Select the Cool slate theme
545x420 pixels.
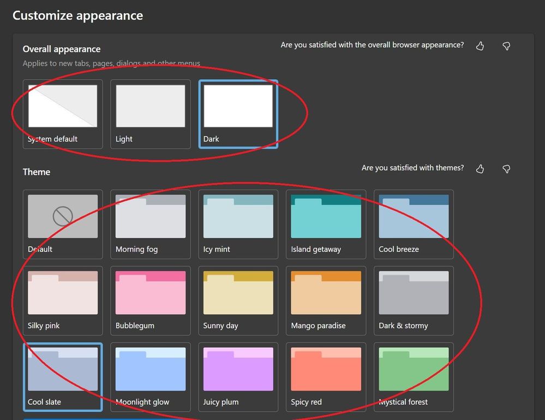tap(63, 377)
